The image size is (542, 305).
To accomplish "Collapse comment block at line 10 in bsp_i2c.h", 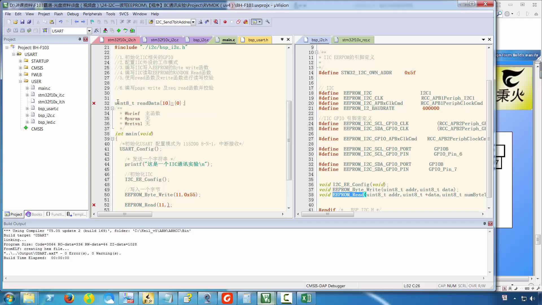I will pyautogui.click(x=316, y=53).
